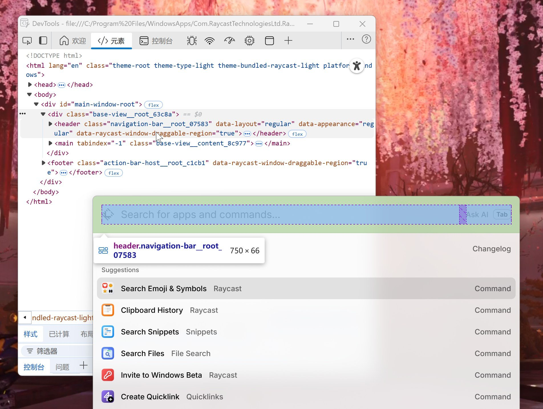Select the Clipboard History row
This screenshot has height=409, width=543.
click(x=306, y=310)
